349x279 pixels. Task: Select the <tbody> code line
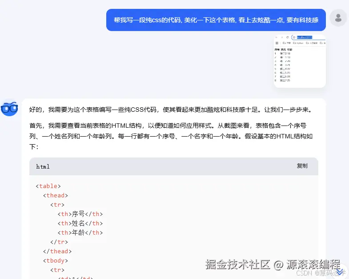tap(56, 260)
